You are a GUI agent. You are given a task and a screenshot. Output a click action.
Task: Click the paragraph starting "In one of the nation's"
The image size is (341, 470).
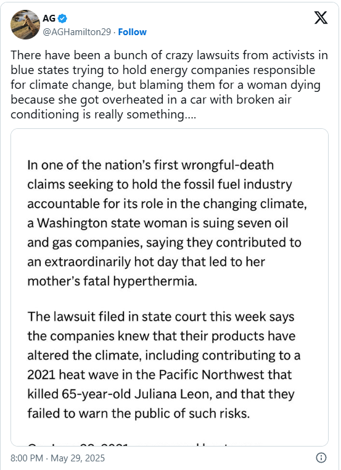pyautogui.click(x=167, y=223)
